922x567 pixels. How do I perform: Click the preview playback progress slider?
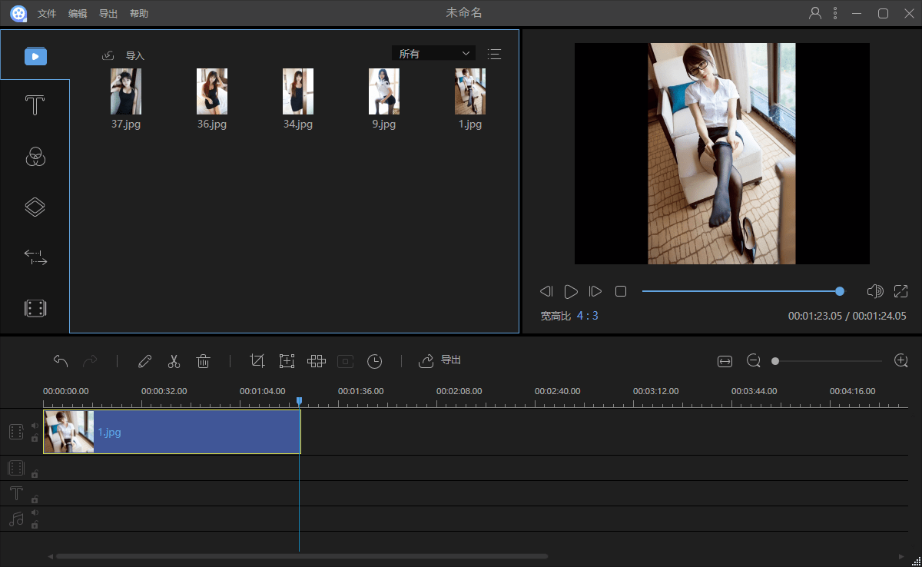(741, 291)
